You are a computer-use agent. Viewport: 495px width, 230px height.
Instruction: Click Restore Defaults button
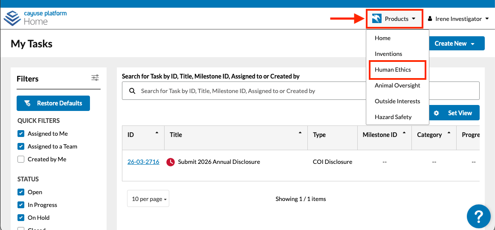tap(53, 103)
